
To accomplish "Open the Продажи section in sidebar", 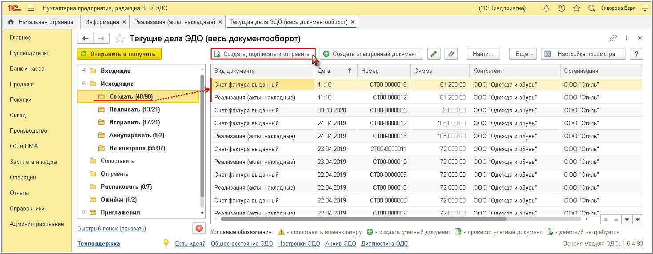I will point(22,84).
